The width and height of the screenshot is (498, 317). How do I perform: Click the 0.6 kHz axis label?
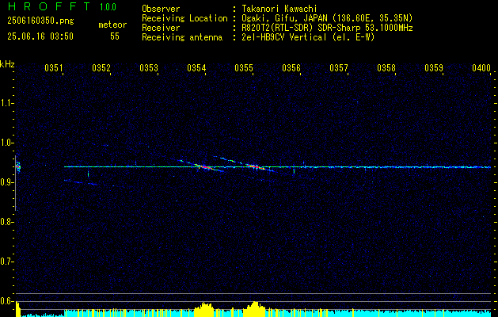click(x=6, y=301)
